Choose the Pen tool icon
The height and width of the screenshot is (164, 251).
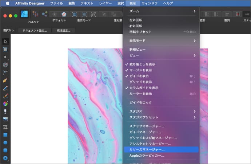click(5, 80)
